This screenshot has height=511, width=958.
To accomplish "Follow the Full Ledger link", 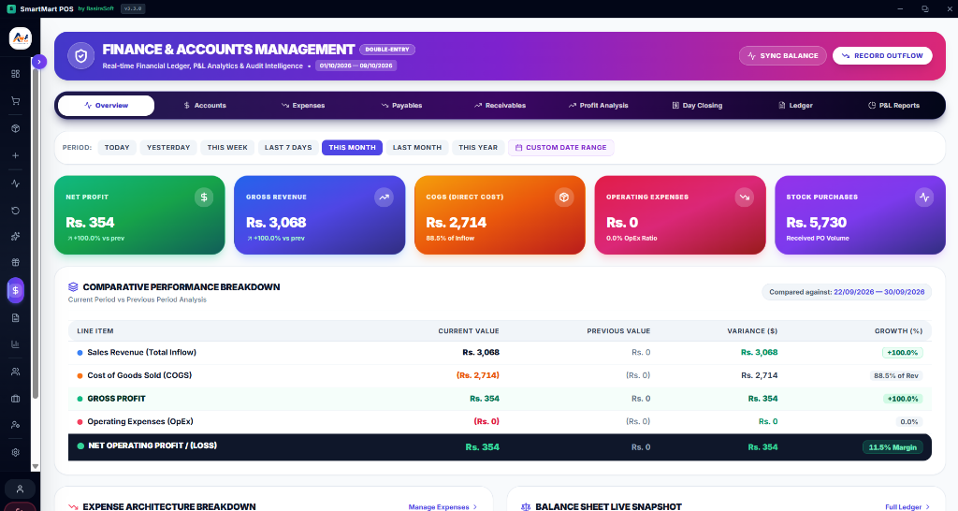I will (x=907, y=506).
